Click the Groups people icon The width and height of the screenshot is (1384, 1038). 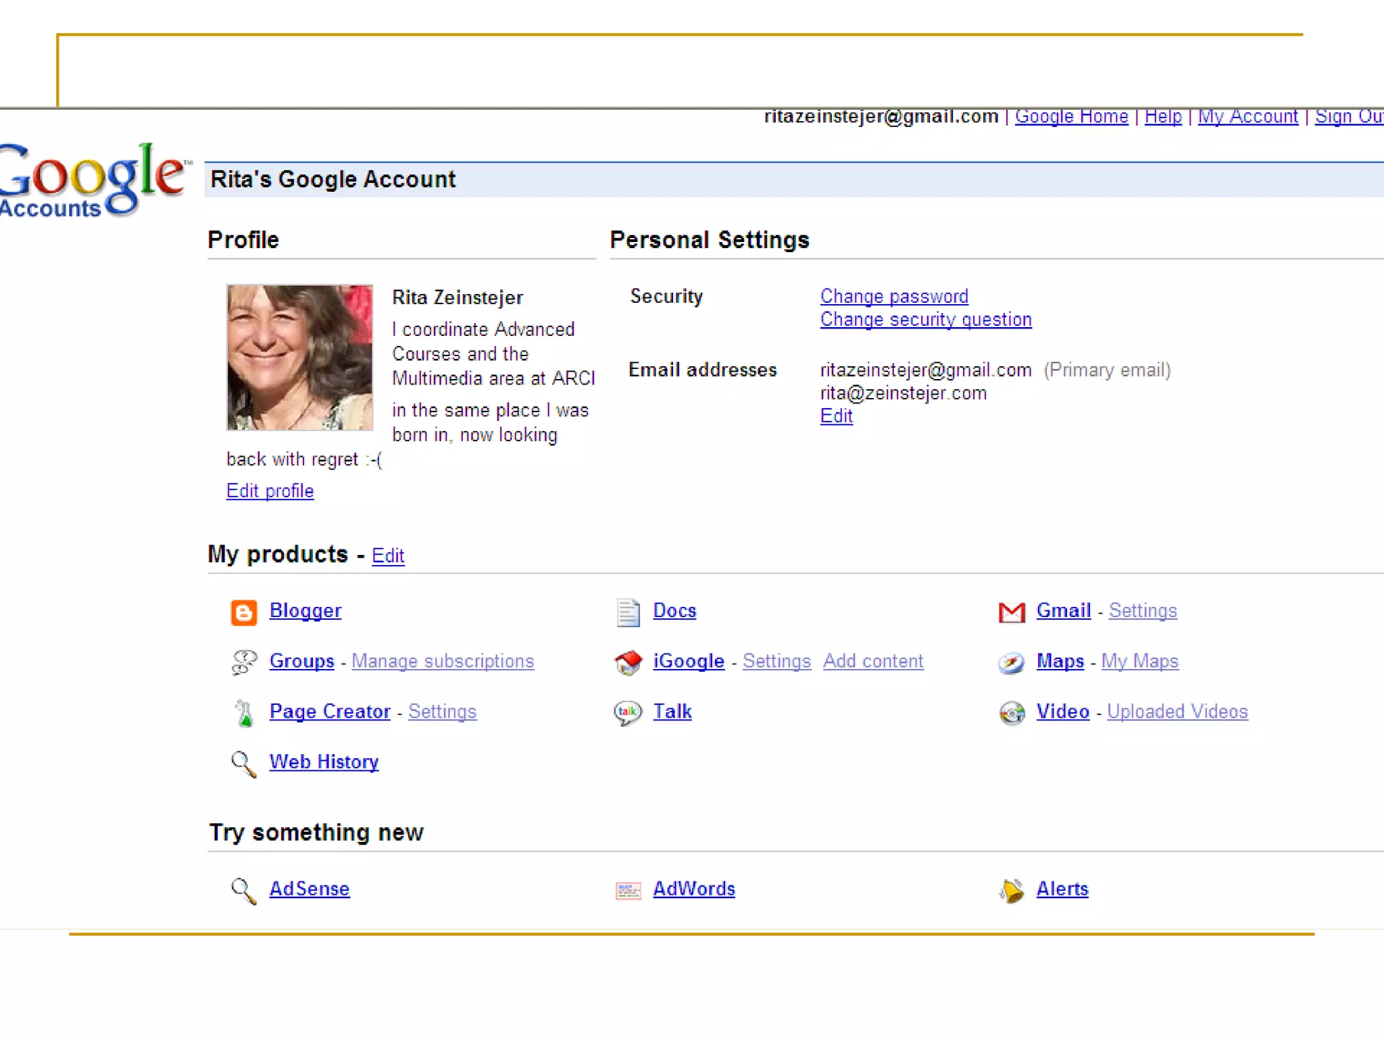[244, 662]
